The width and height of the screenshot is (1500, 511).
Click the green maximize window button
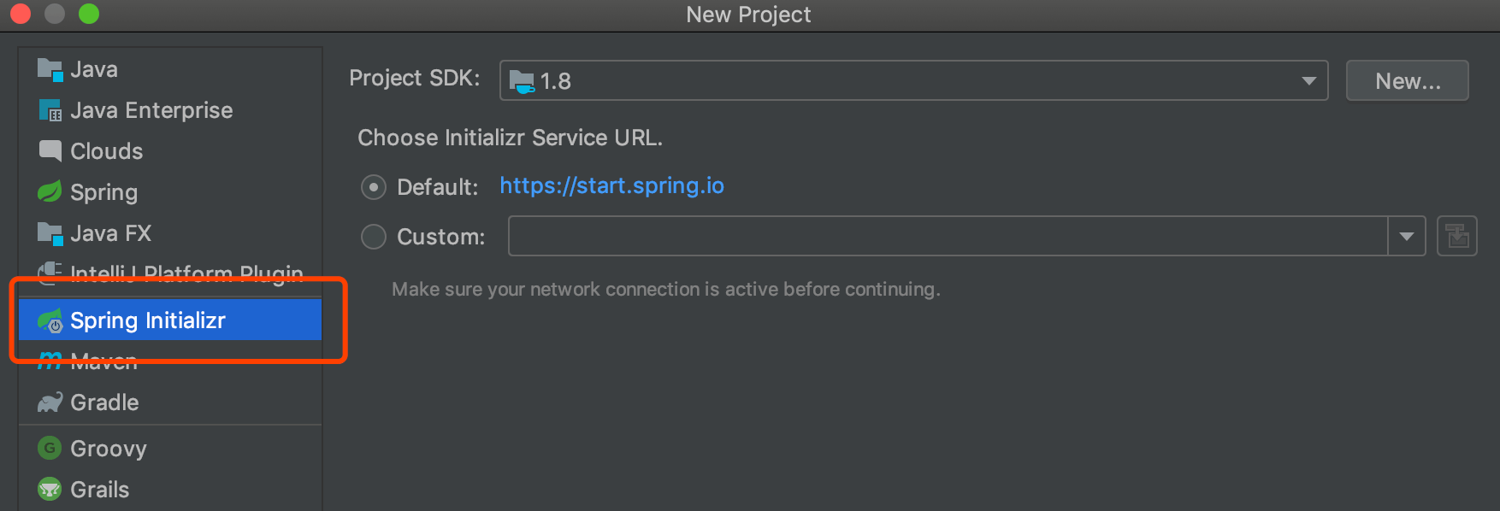click(x=89, y=14)
